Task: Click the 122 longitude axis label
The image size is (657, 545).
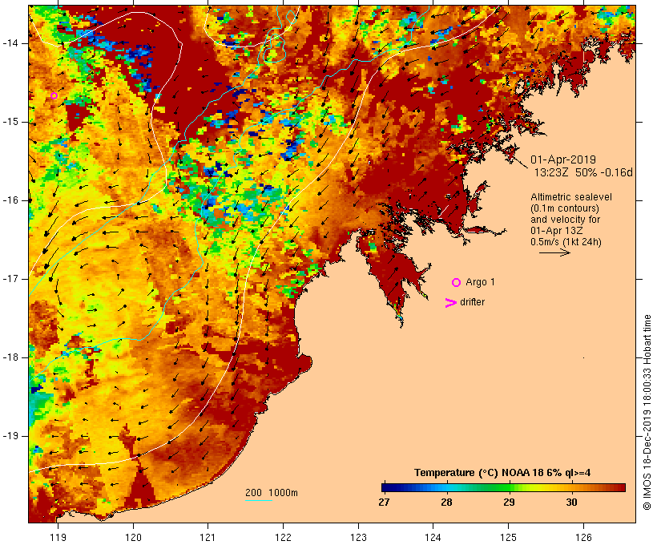Action: (x=284, y=538)
